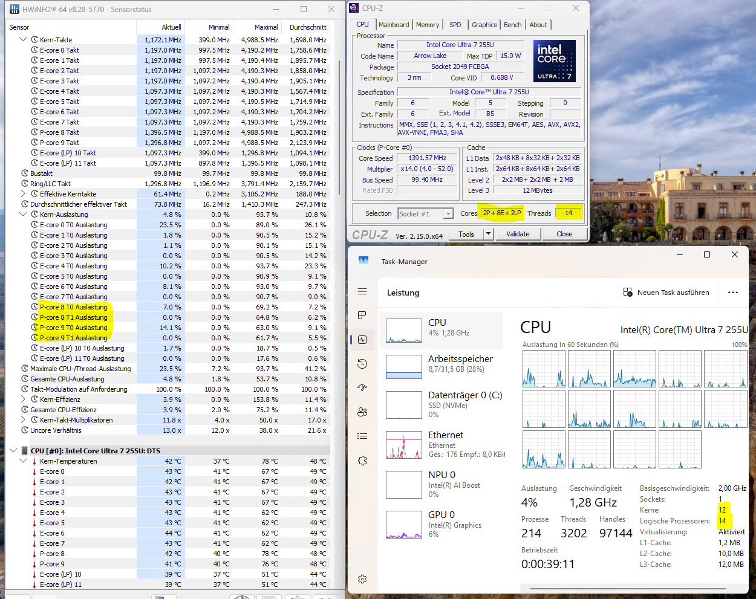The width and height of the screenshot is (756, 599).
Task: Open Startup apps icon in Task Manager
Action: click(x=362, y=387)
